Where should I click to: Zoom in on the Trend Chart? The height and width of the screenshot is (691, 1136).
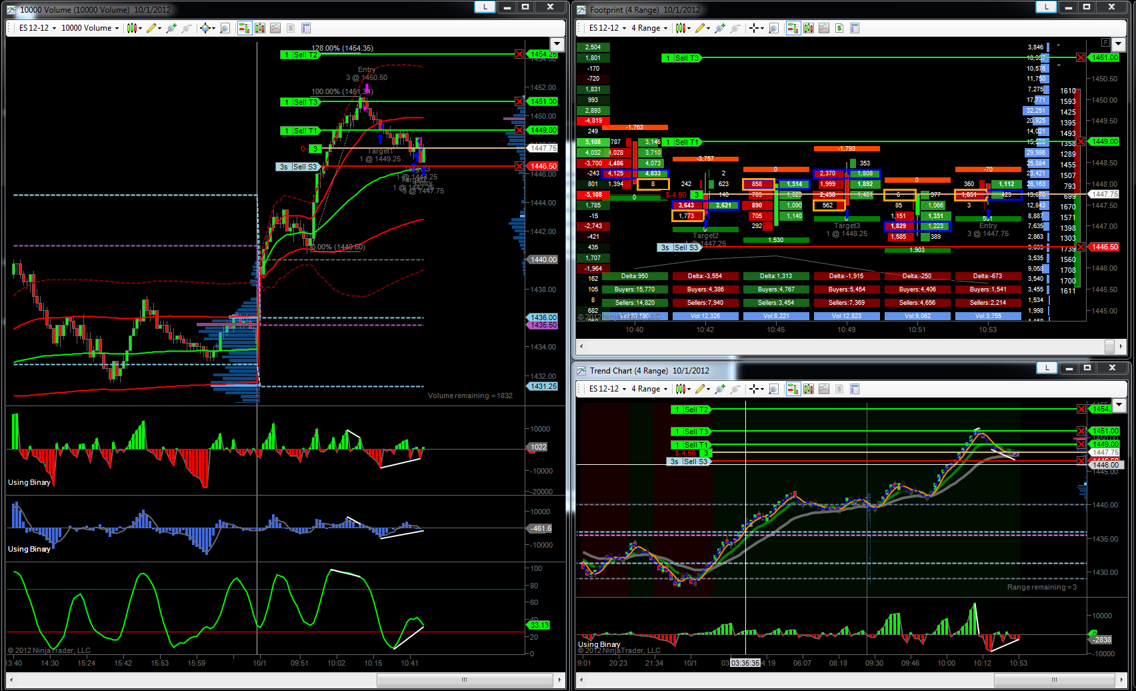(720, 389)
